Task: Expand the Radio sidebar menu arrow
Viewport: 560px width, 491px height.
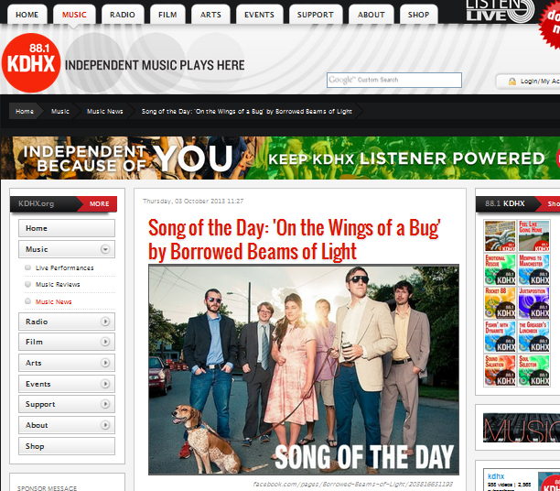Action: pyautogui.click(x=105, y=322)
